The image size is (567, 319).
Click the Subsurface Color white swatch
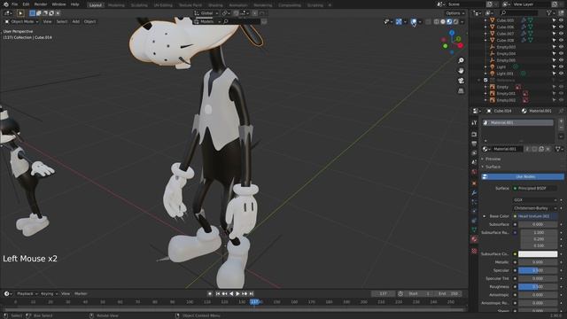pos(538,254)
